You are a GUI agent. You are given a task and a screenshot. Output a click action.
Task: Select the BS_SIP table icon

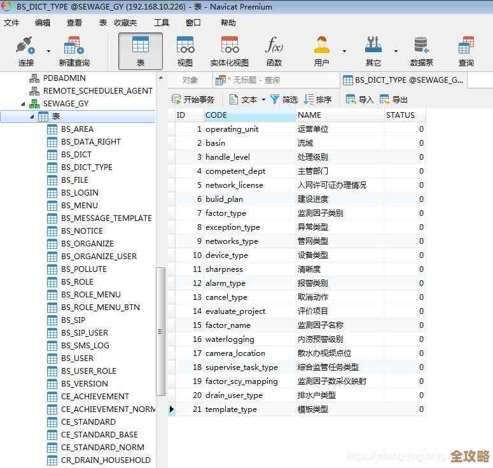(x=52, y=320)
